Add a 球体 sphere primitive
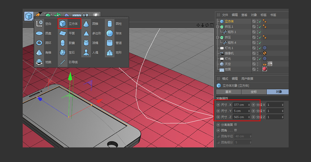Image resolution: width=311 pixels, height=162 pixels. tap(110, 33)
